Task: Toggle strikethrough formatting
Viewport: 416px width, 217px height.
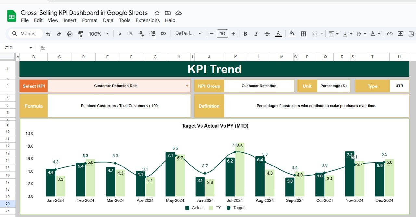Action: pyautogui.click(x=267, y=33)
